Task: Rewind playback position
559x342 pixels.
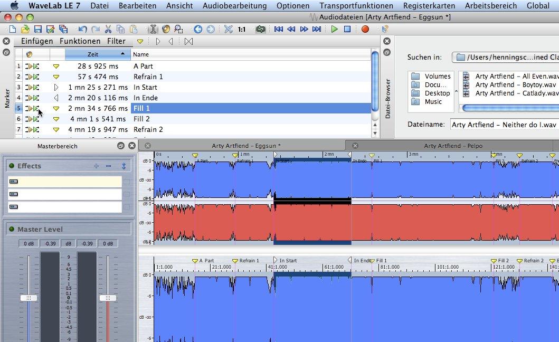Action: tap(291, 29)
